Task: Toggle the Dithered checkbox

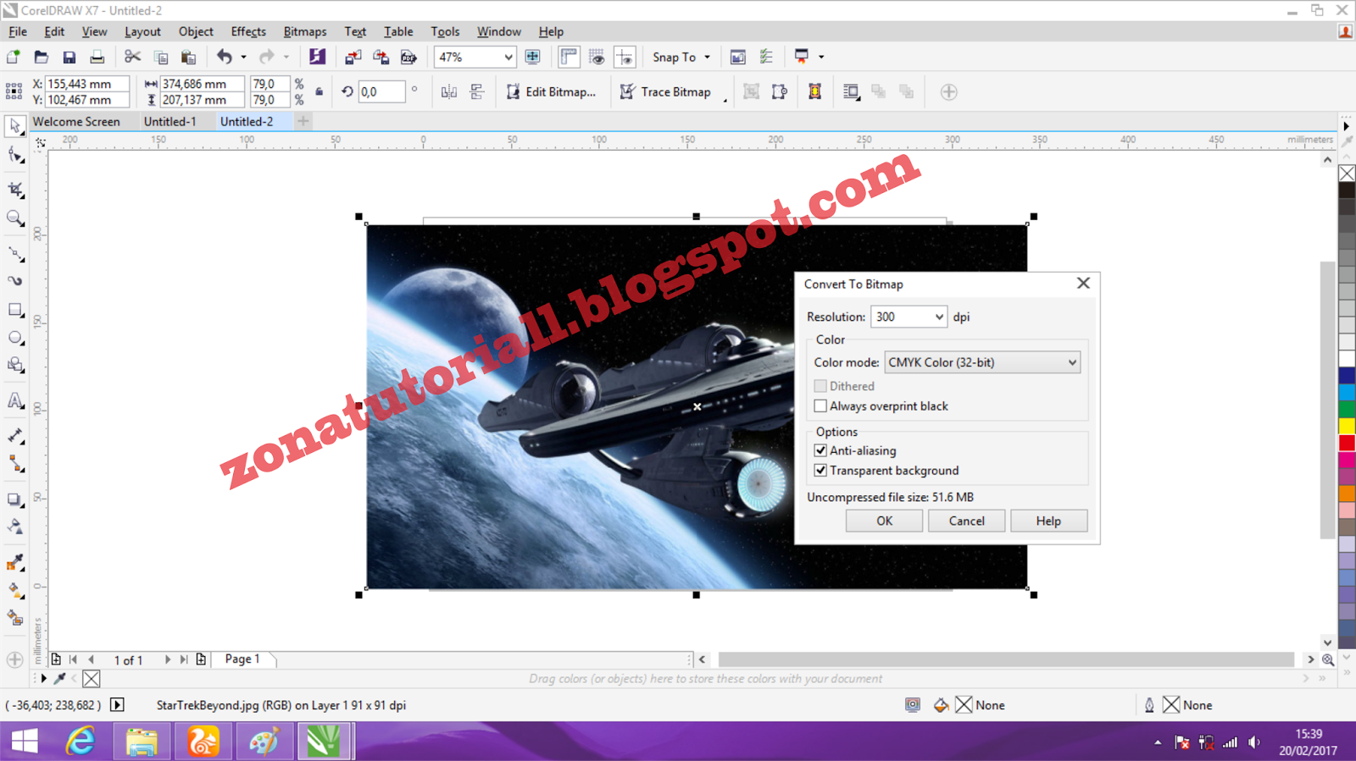Action: click(x=820, y=386)
